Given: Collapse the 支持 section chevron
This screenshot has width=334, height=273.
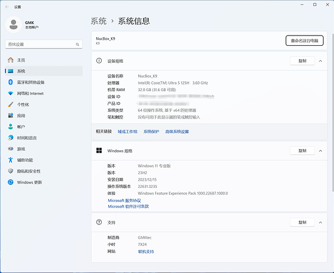Looking at the screenshot, I should pyautogui.click(x=320, y=223).
